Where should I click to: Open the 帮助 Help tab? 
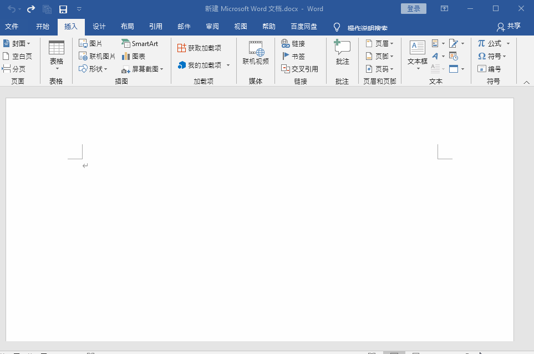[x=269, y=27]
